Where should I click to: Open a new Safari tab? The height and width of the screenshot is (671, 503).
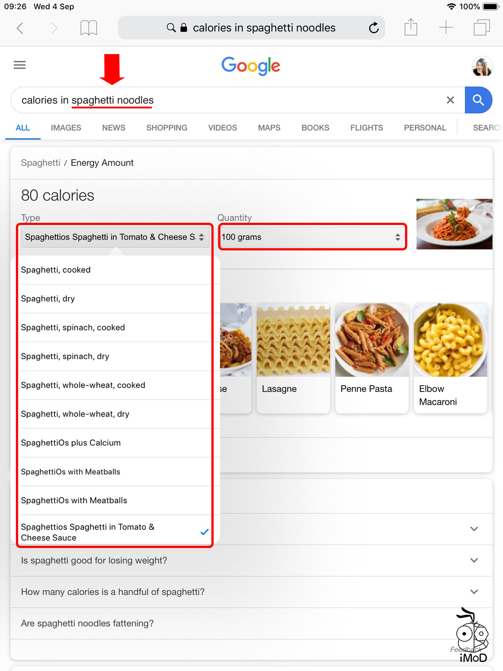click(x=445, y=28)
